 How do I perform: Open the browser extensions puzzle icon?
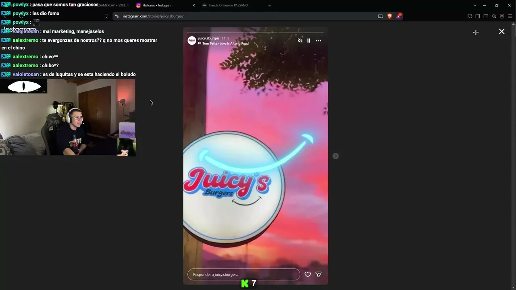click(470, 16)
